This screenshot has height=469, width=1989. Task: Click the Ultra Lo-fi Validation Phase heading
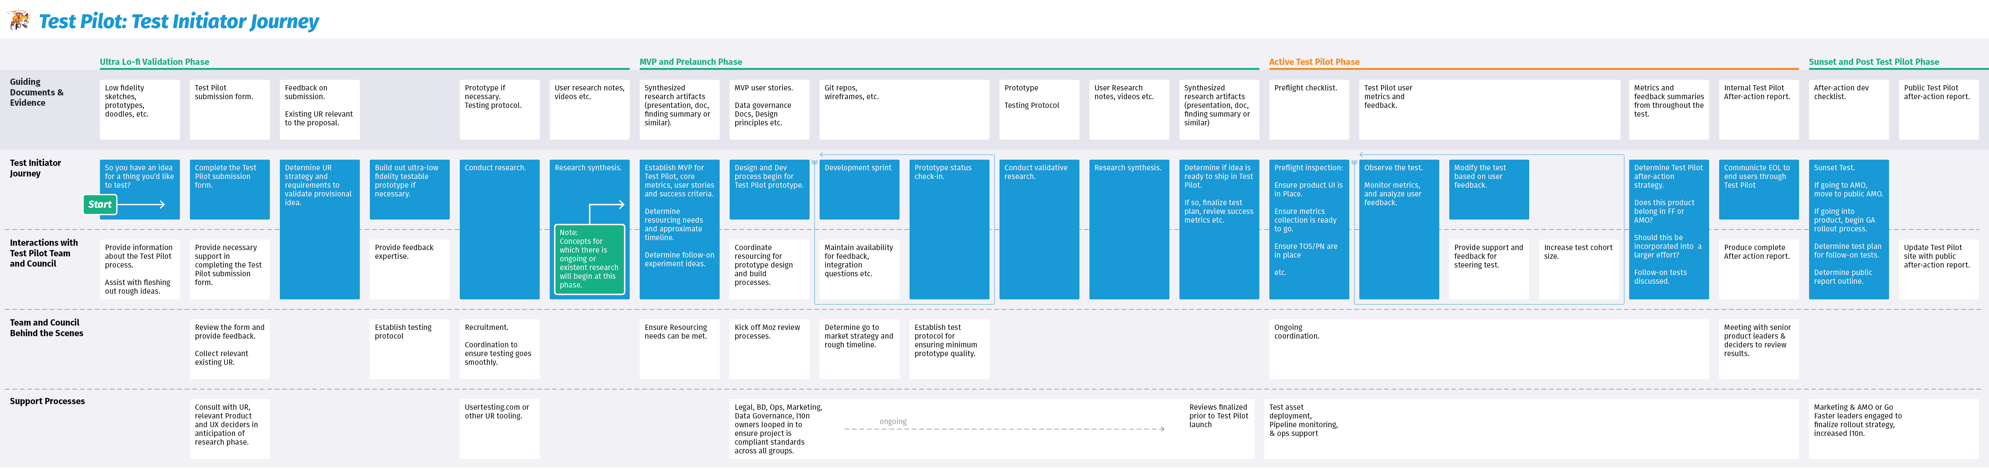coord(154,62)
